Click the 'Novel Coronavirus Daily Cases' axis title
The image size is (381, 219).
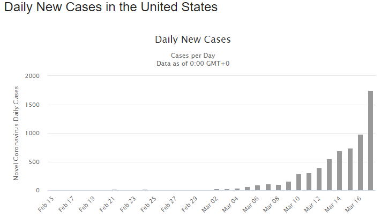click(16, 133)
